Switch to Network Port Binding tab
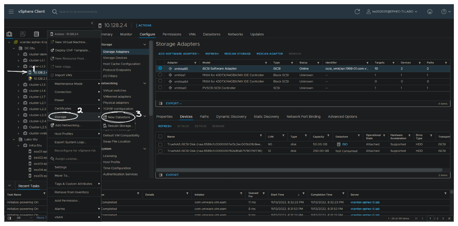The height and width of the screenshot is (226, 458). click(303, 116)
